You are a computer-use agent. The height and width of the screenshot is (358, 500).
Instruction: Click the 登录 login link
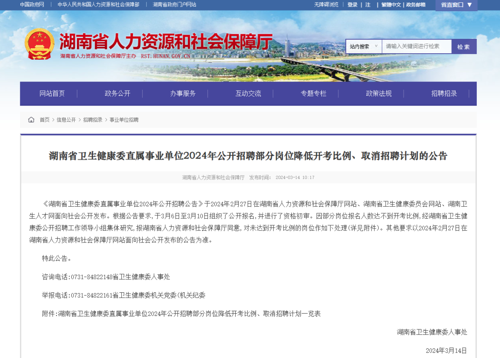[x=352, y=5]
